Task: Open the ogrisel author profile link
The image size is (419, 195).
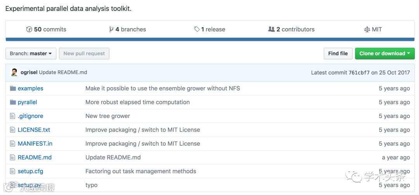Action: coord(29,73)
